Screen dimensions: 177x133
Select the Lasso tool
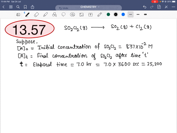[x=63, y=15]
